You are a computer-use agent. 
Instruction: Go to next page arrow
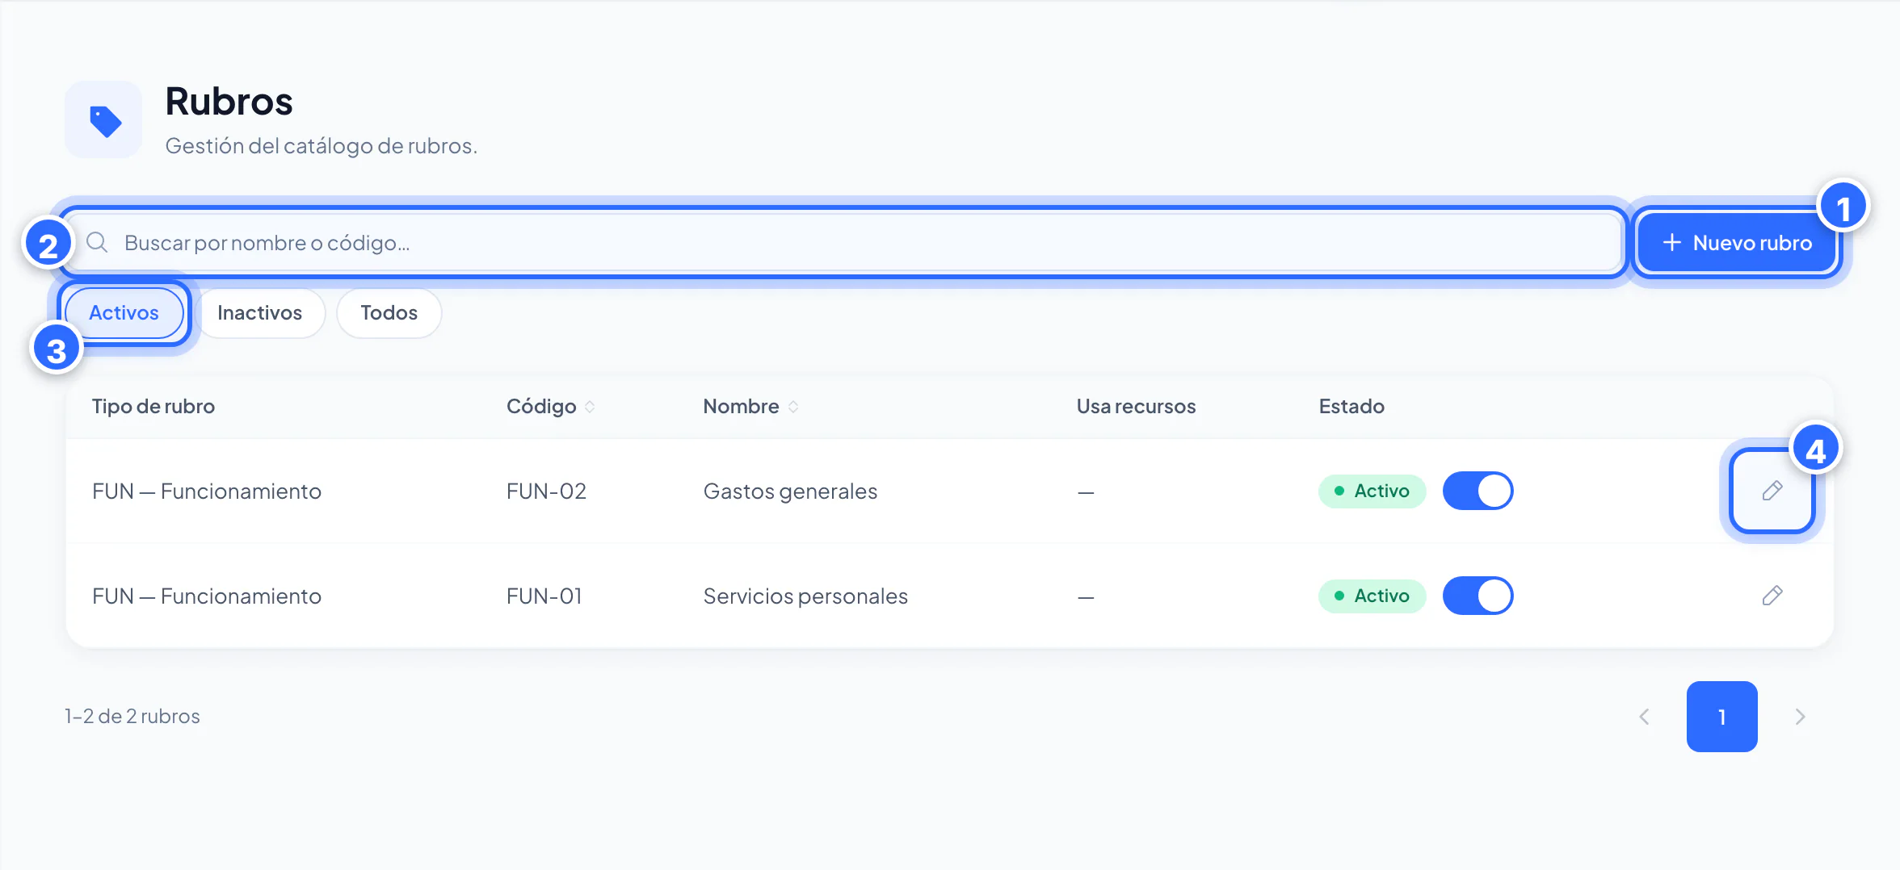1800,717
